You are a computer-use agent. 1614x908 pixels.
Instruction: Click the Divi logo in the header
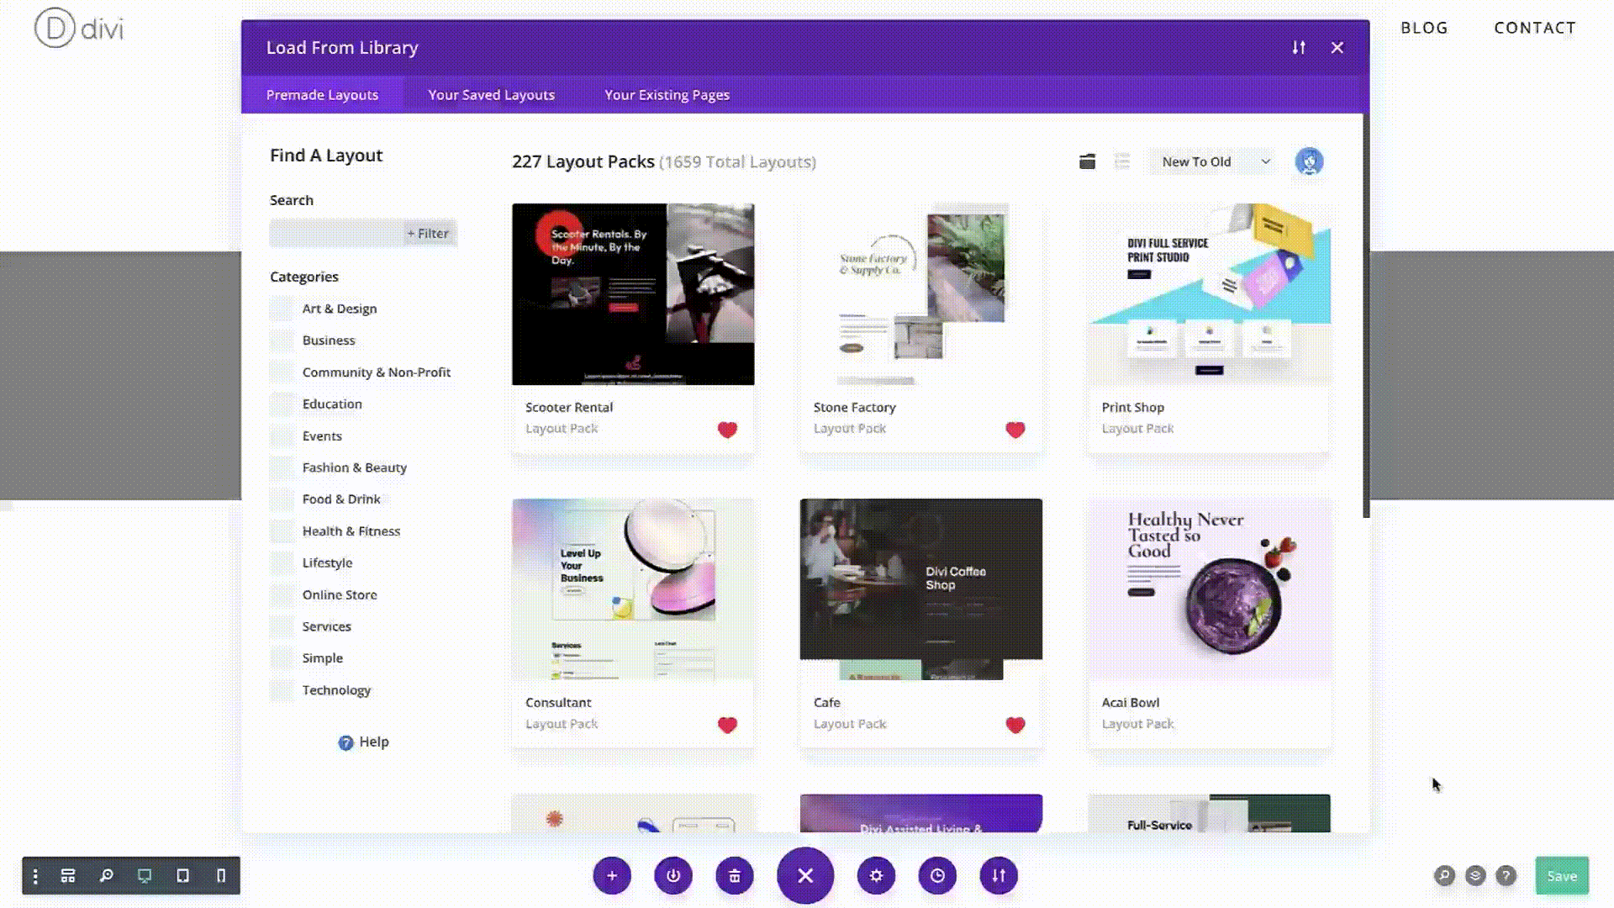point(79,29)
